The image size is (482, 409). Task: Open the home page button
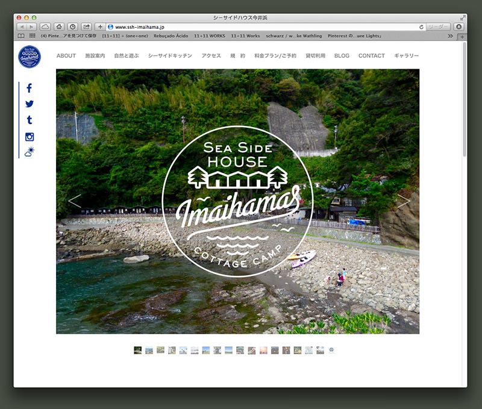click(59, 27)
